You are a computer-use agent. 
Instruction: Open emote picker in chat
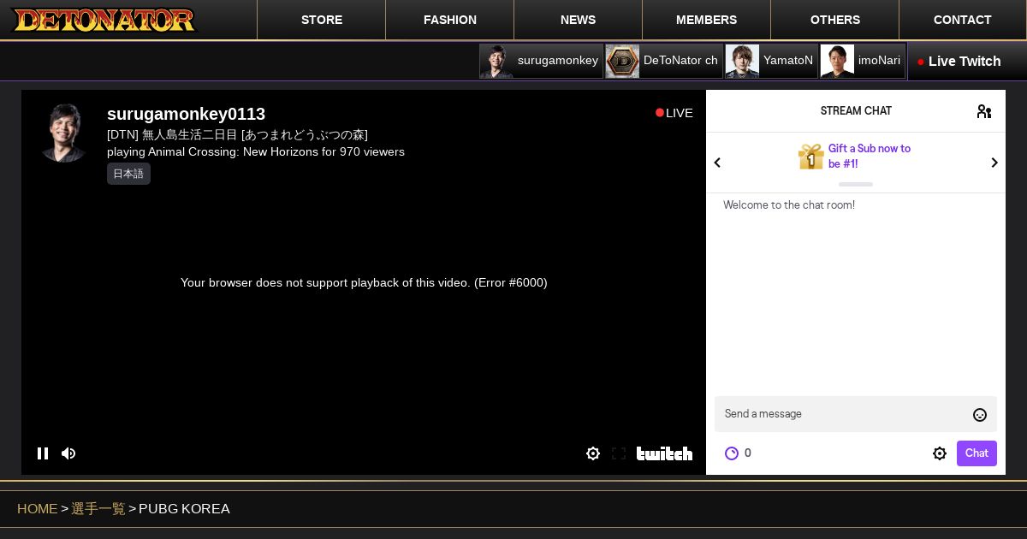pyautogui.click(x=980, y=415)
